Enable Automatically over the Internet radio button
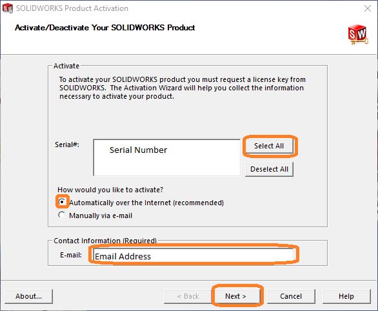 pyautogui.click(x=62, y=201)
